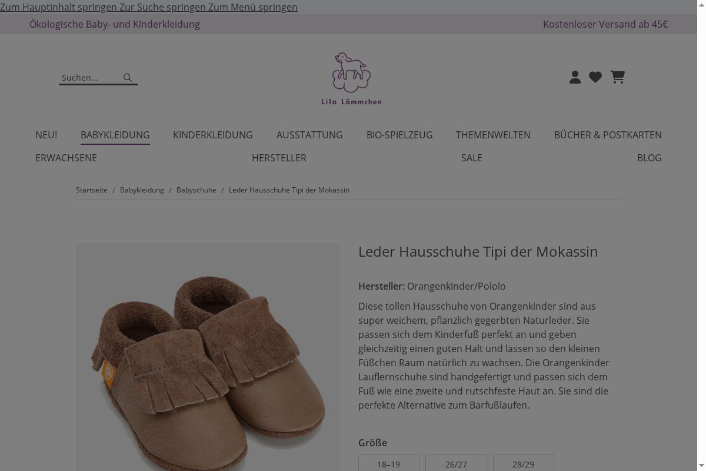Click the Startseite breadcrumb link

(x=92, y=190)
